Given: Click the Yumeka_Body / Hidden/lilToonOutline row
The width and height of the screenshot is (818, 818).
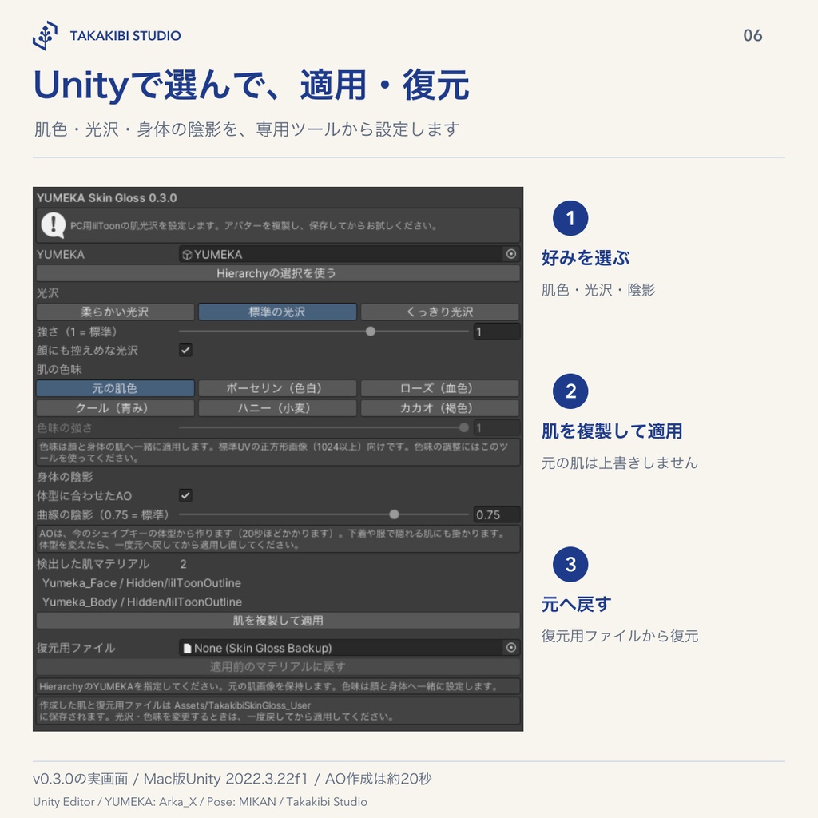Looking at the screenshot, I should point(142,602).
